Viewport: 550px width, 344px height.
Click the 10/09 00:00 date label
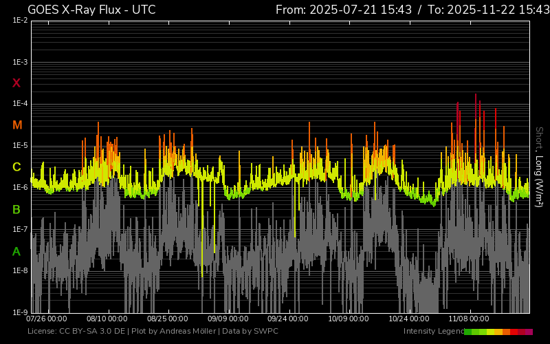point(349,319)
